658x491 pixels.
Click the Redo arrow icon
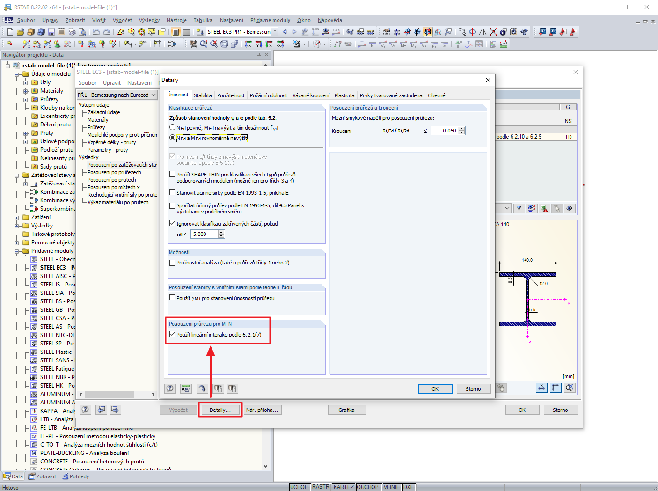pyautogui.click(x=107, y=32)
